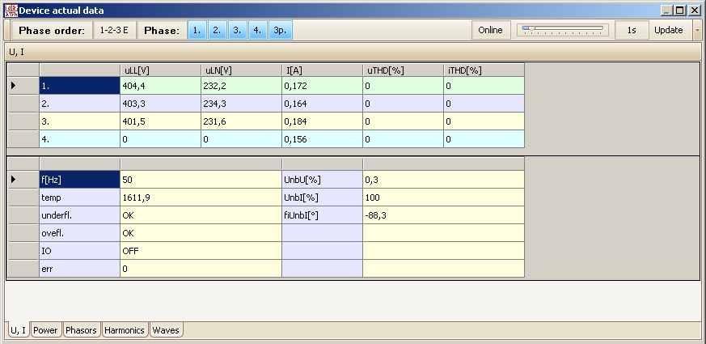
Task: Click the 1611,9 temp value
Action: tap(201, 197)
